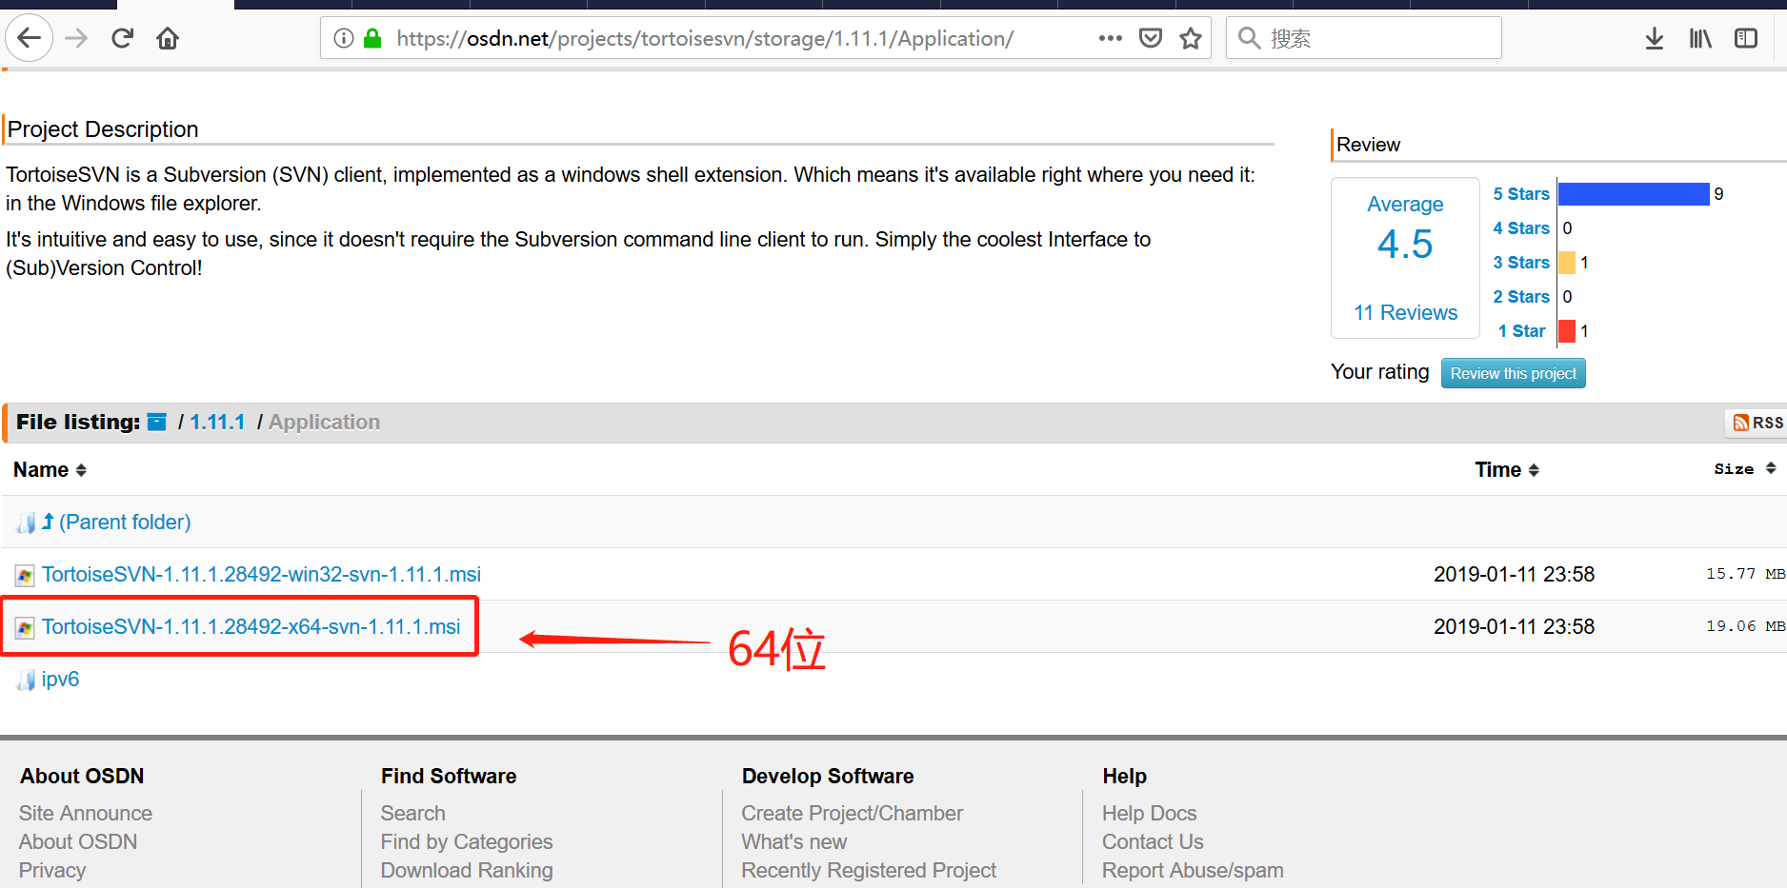Screen dimensions: 1787x888
Task: Open Download Ranking link
Action: (x=467, y=870)
